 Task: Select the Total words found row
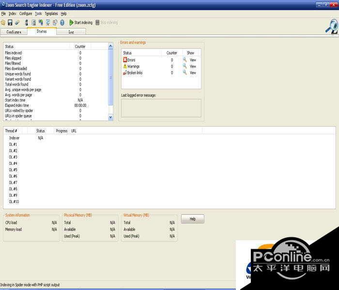(x=56, y=85)
